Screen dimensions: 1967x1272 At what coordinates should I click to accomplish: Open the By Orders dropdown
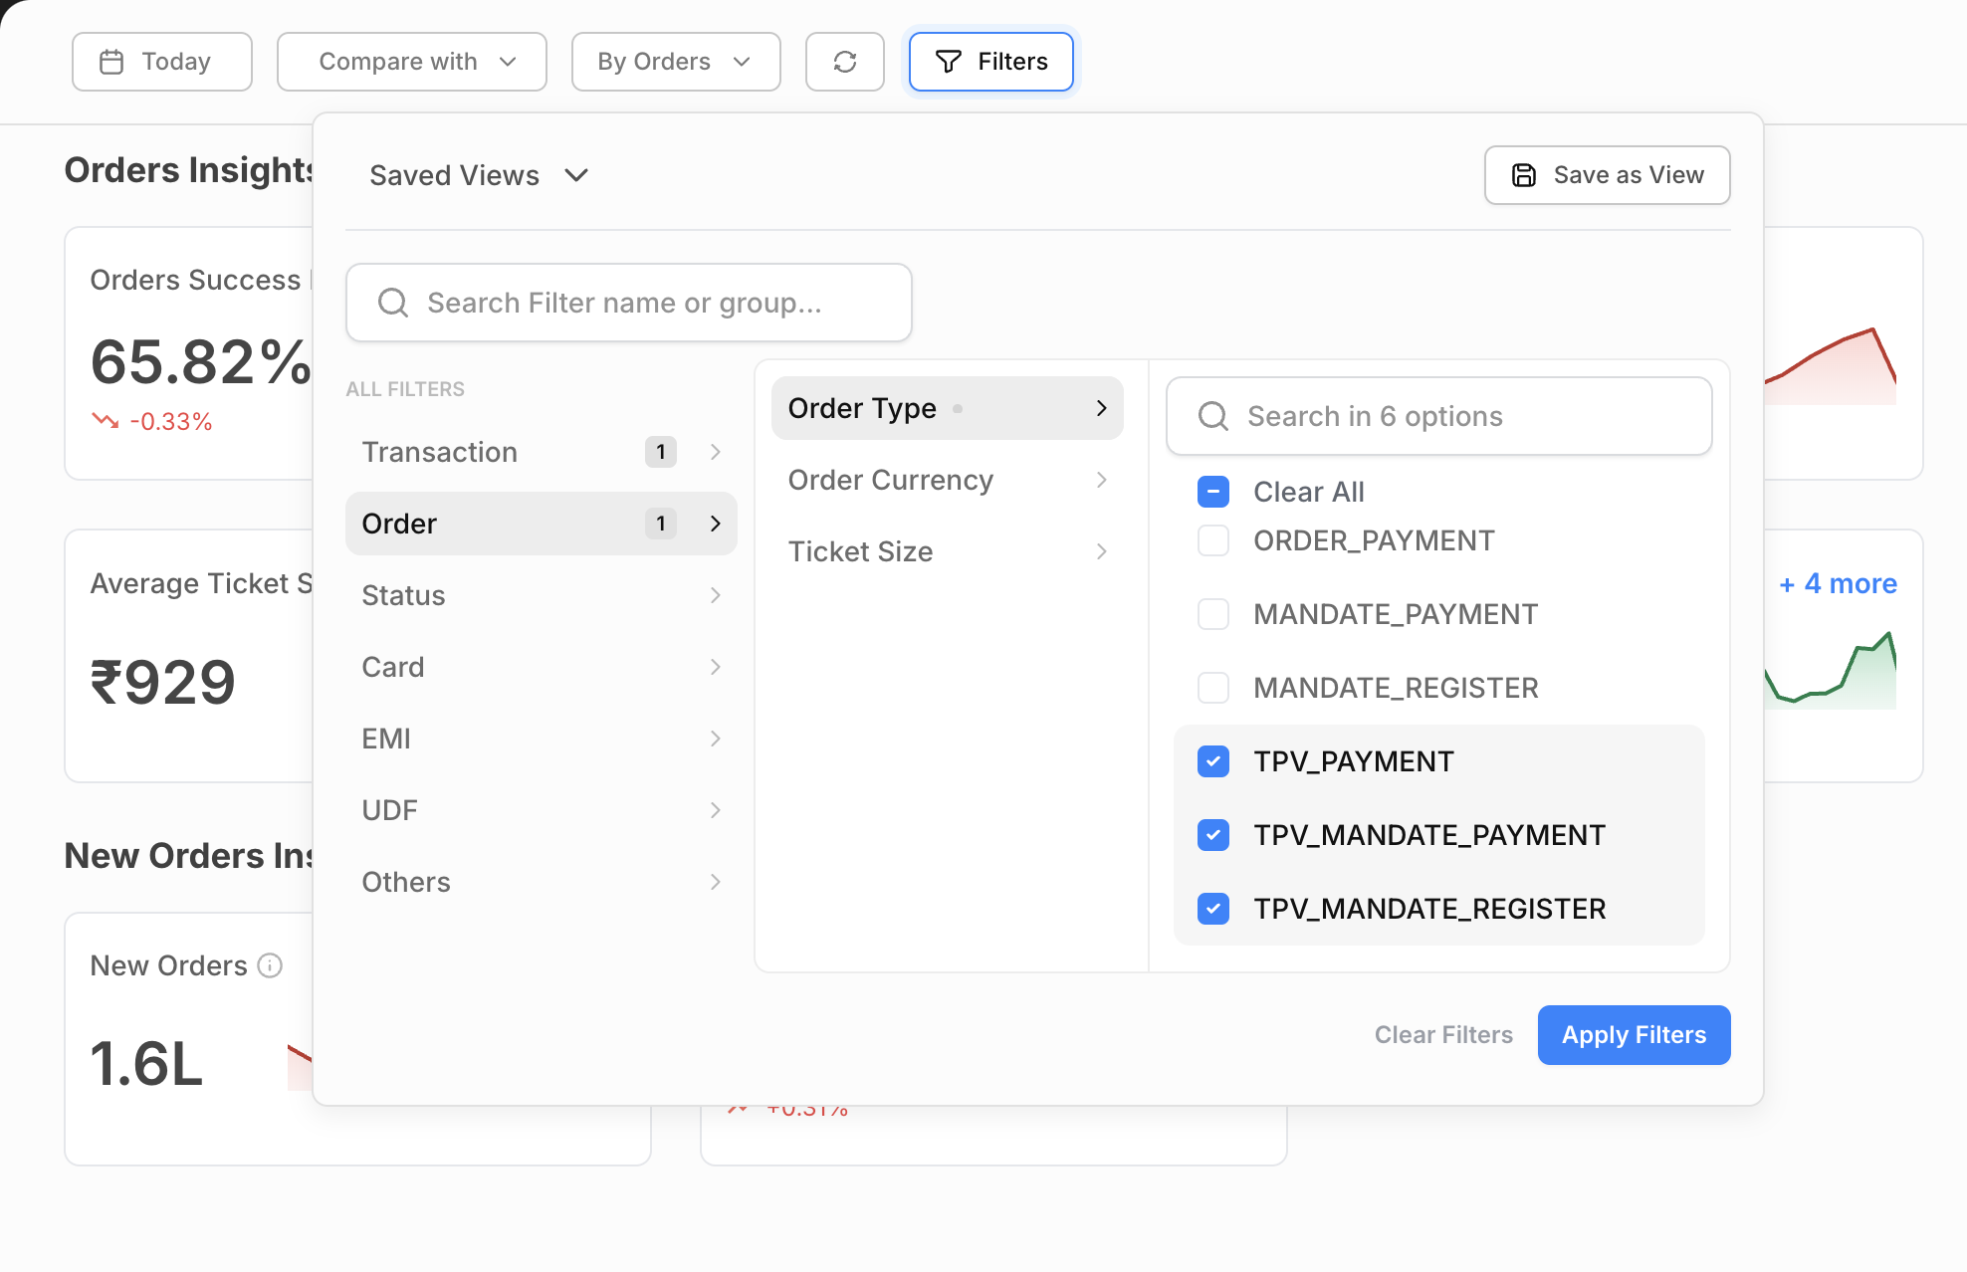[675, 62]
